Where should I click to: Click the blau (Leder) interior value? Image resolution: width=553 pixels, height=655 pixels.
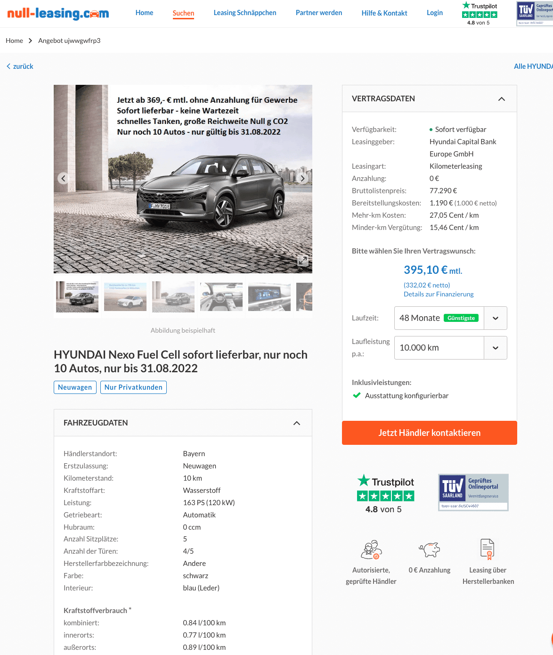point(201,588)
